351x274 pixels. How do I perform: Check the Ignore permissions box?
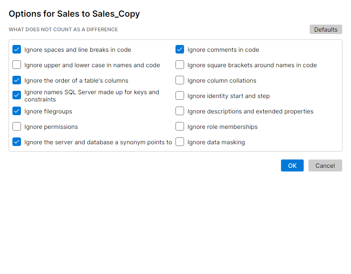(x=17, y=126)
